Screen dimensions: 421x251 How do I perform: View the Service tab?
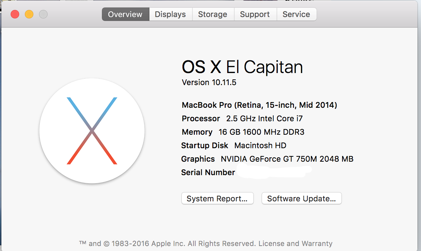click(296, 14)
